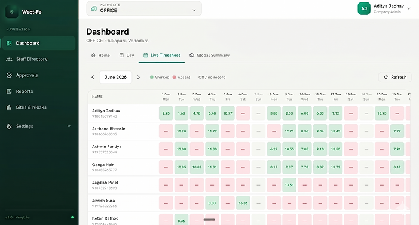
Task: Click Ganga Nair's 0.12 cell
Action: point(274,167)
